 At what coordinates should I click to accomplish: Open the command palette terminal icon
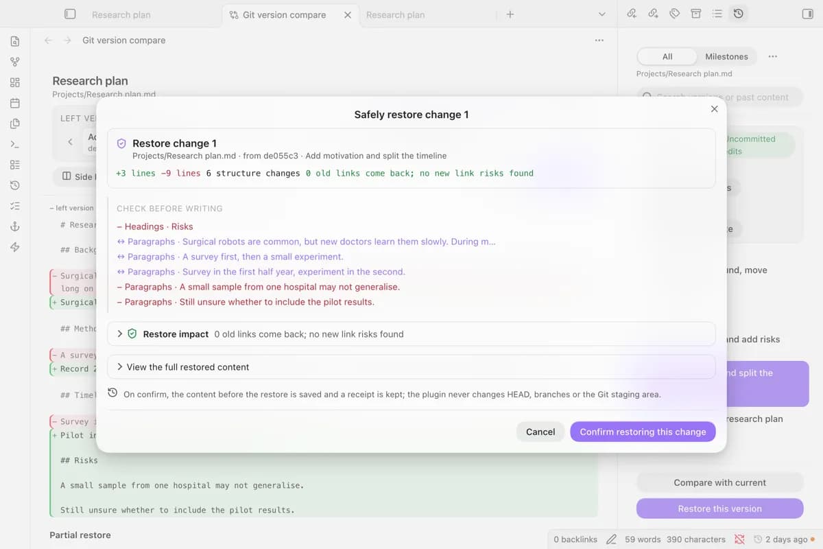(x=15, y=144)
